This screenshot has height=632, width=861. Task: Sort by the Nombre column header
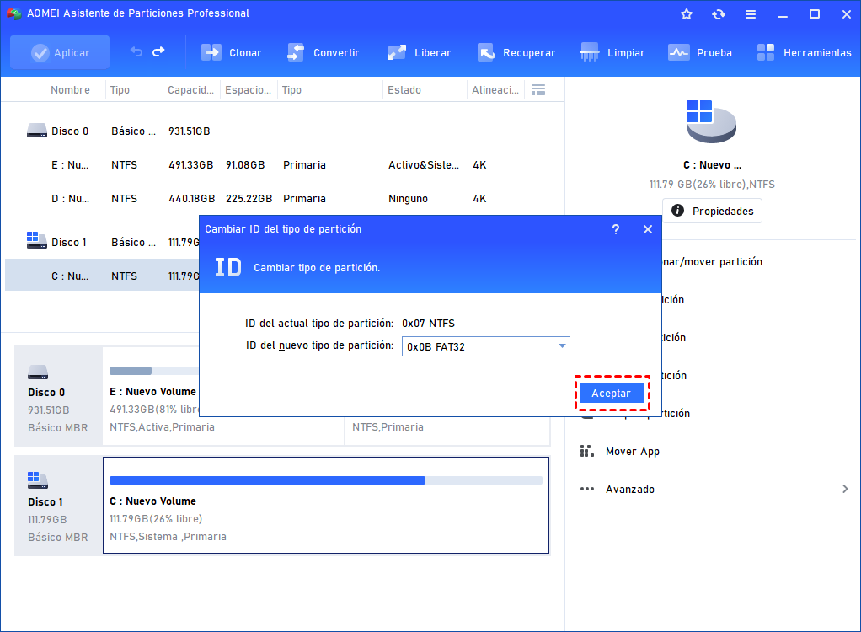[70, 90]
